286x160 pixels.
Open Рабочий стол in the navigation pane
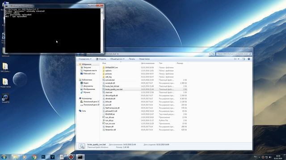pos(89,74)
